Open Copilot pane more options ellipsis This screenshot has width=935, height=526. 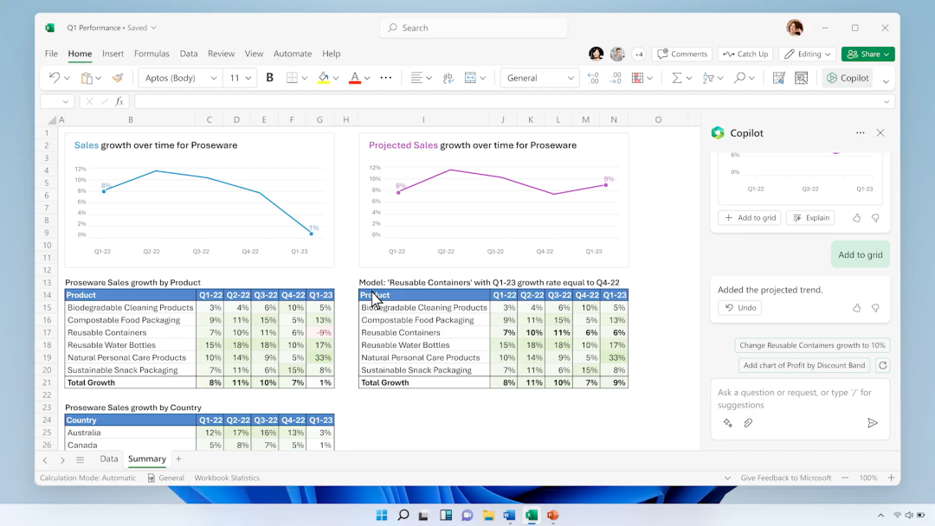click(x=860, y=133)
